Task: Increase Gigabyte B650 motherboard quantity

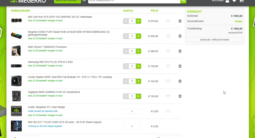Action: pos(138,96)
